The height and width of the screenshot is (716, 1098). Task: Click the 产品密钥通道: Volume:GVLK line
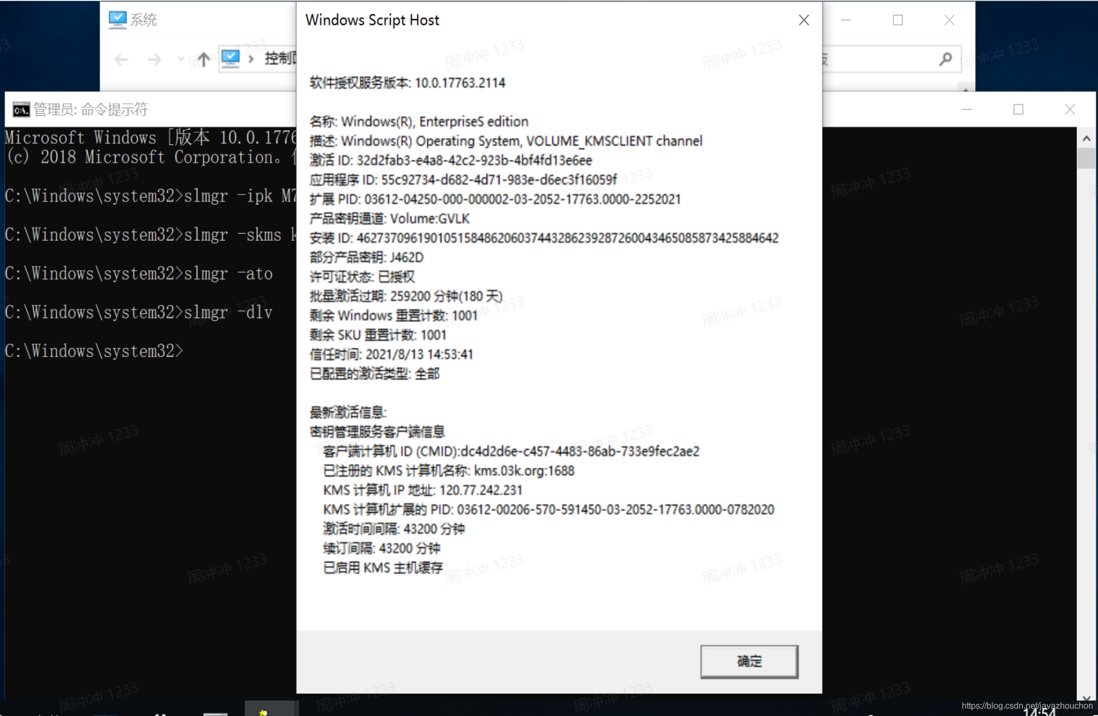point(389,219)
